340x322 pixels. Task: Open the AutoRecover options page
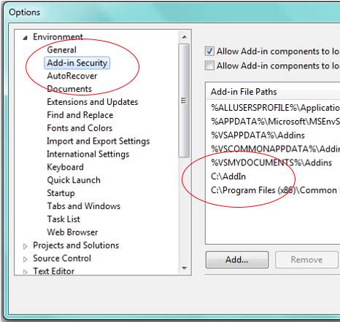tap(72, 76)
